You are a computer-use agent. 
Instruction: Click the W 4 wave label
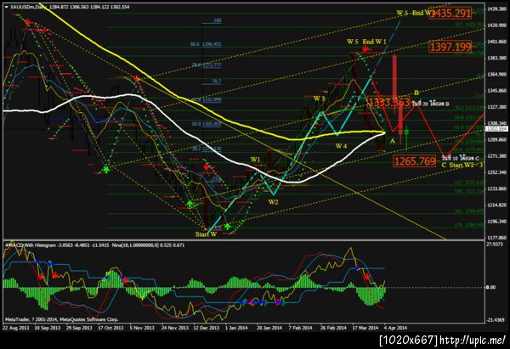click(341, 146)
